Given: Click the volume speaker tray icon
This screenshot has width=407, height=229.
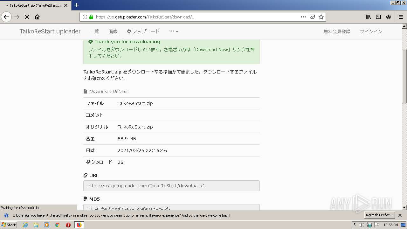Looking at the screenshot, I should tap(362, 225).
